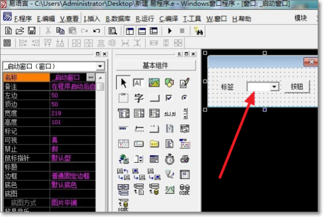The width and height of the screenshot is (323, 217).
Task: Select the picture box component icon
Action: [x=154, y=83]
